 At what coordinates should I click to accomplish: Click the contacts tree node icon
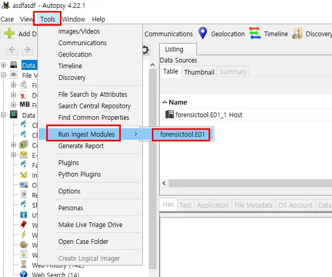pyautogui.click(x=24, y=145)
